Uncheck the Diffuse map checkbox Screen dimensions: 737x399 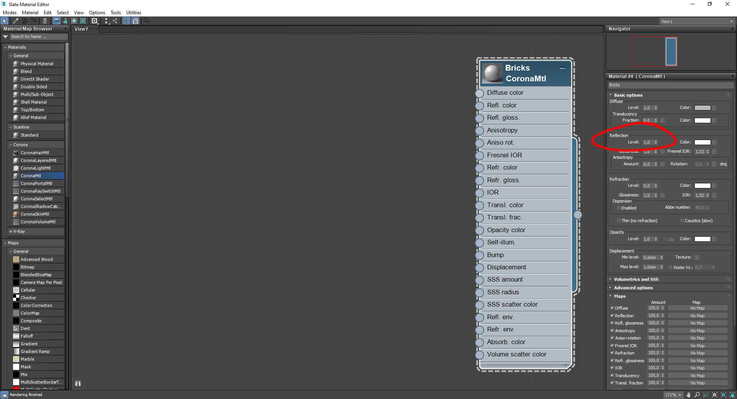pyautogui.click(x=612, y=308)
